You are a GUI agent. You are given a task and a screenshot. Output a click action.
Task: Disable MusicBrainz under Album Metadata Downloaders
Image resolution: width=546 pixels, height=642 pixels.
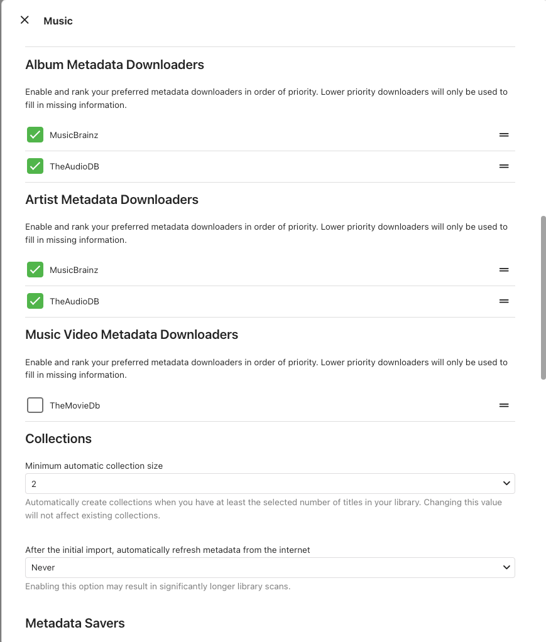(x=35, y=135)
